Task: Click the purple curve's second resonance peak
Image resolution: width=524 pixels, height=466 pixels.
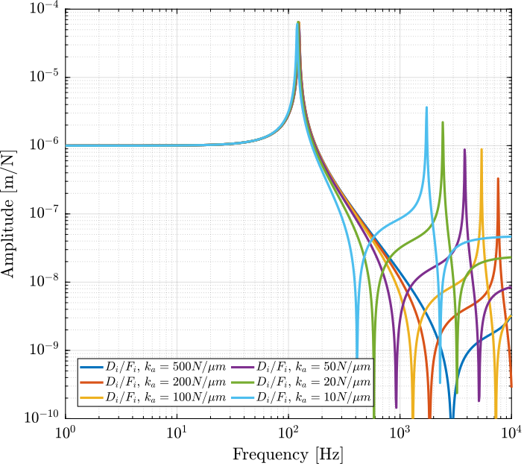Action: (464, 151)
